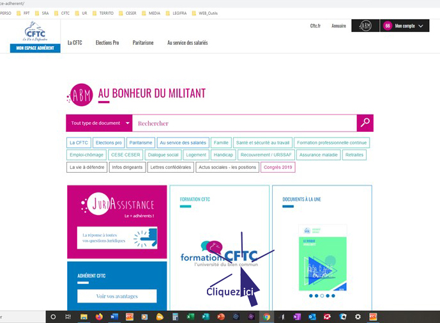Image resolution: width=440 pixels, height=323 pixels.
Task: Click the round ABM logo beside the title
Action: pyautogui.click(x=81, y=95)
